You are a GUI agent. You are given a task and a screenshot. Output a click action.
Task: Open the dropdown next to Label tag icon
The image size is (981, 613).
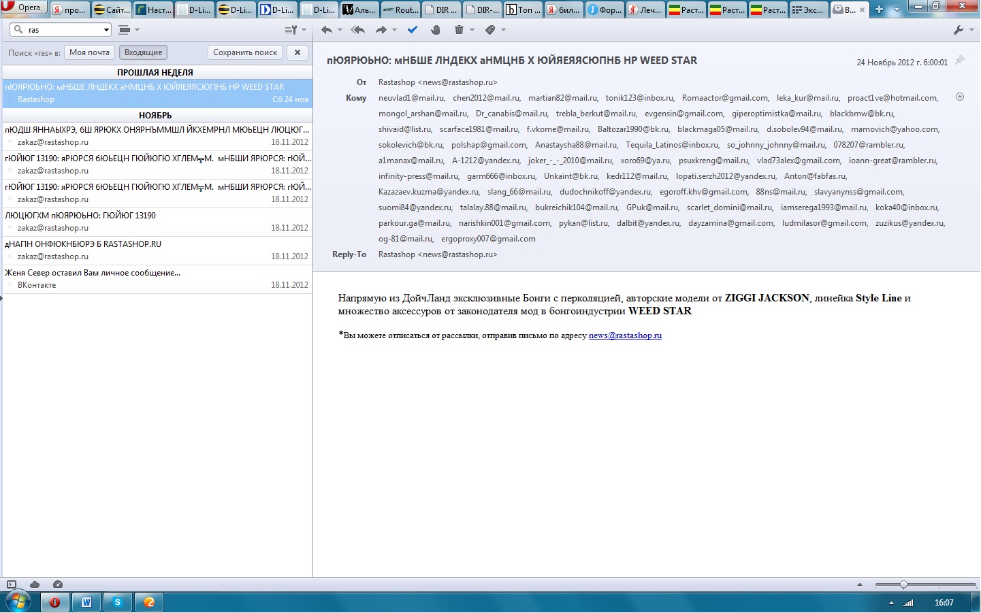click(504, 30)
